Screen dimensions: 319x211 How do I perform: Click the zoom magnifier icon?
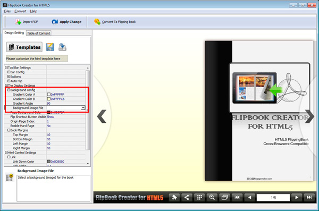tap(212, 197)
